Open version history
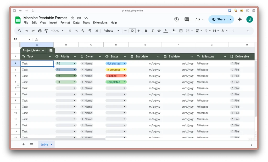 [176, 19]
